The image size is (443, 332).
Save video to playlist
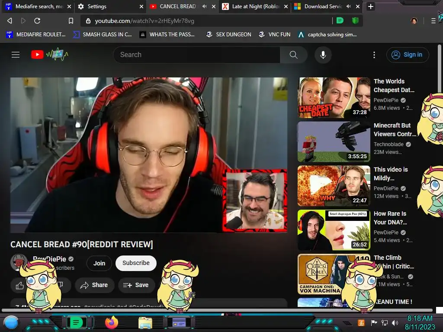136,285
